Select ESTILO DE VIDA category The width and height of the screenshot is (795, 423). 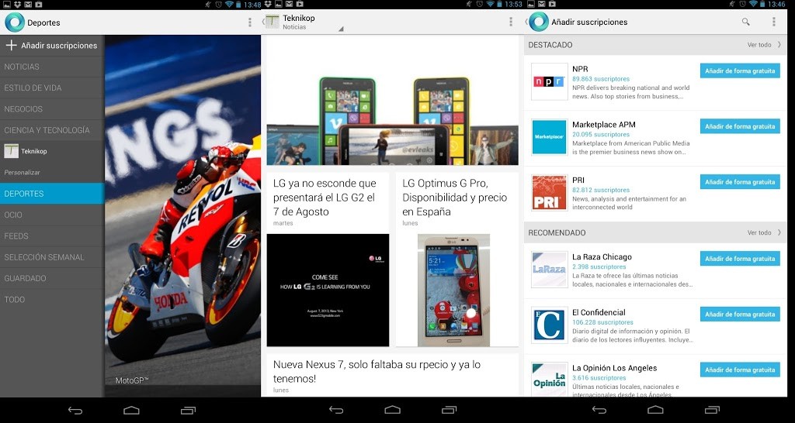pos(52,88)
